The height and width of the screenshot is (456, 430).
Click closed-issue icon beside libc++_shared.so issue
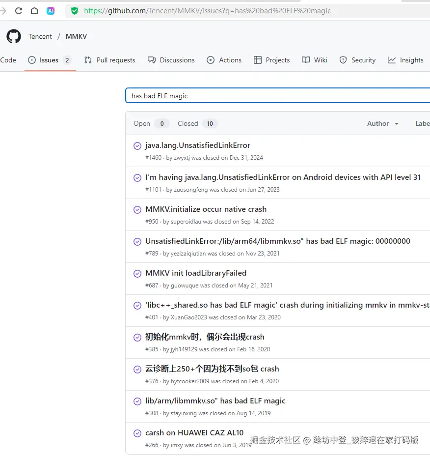[137, 306]
